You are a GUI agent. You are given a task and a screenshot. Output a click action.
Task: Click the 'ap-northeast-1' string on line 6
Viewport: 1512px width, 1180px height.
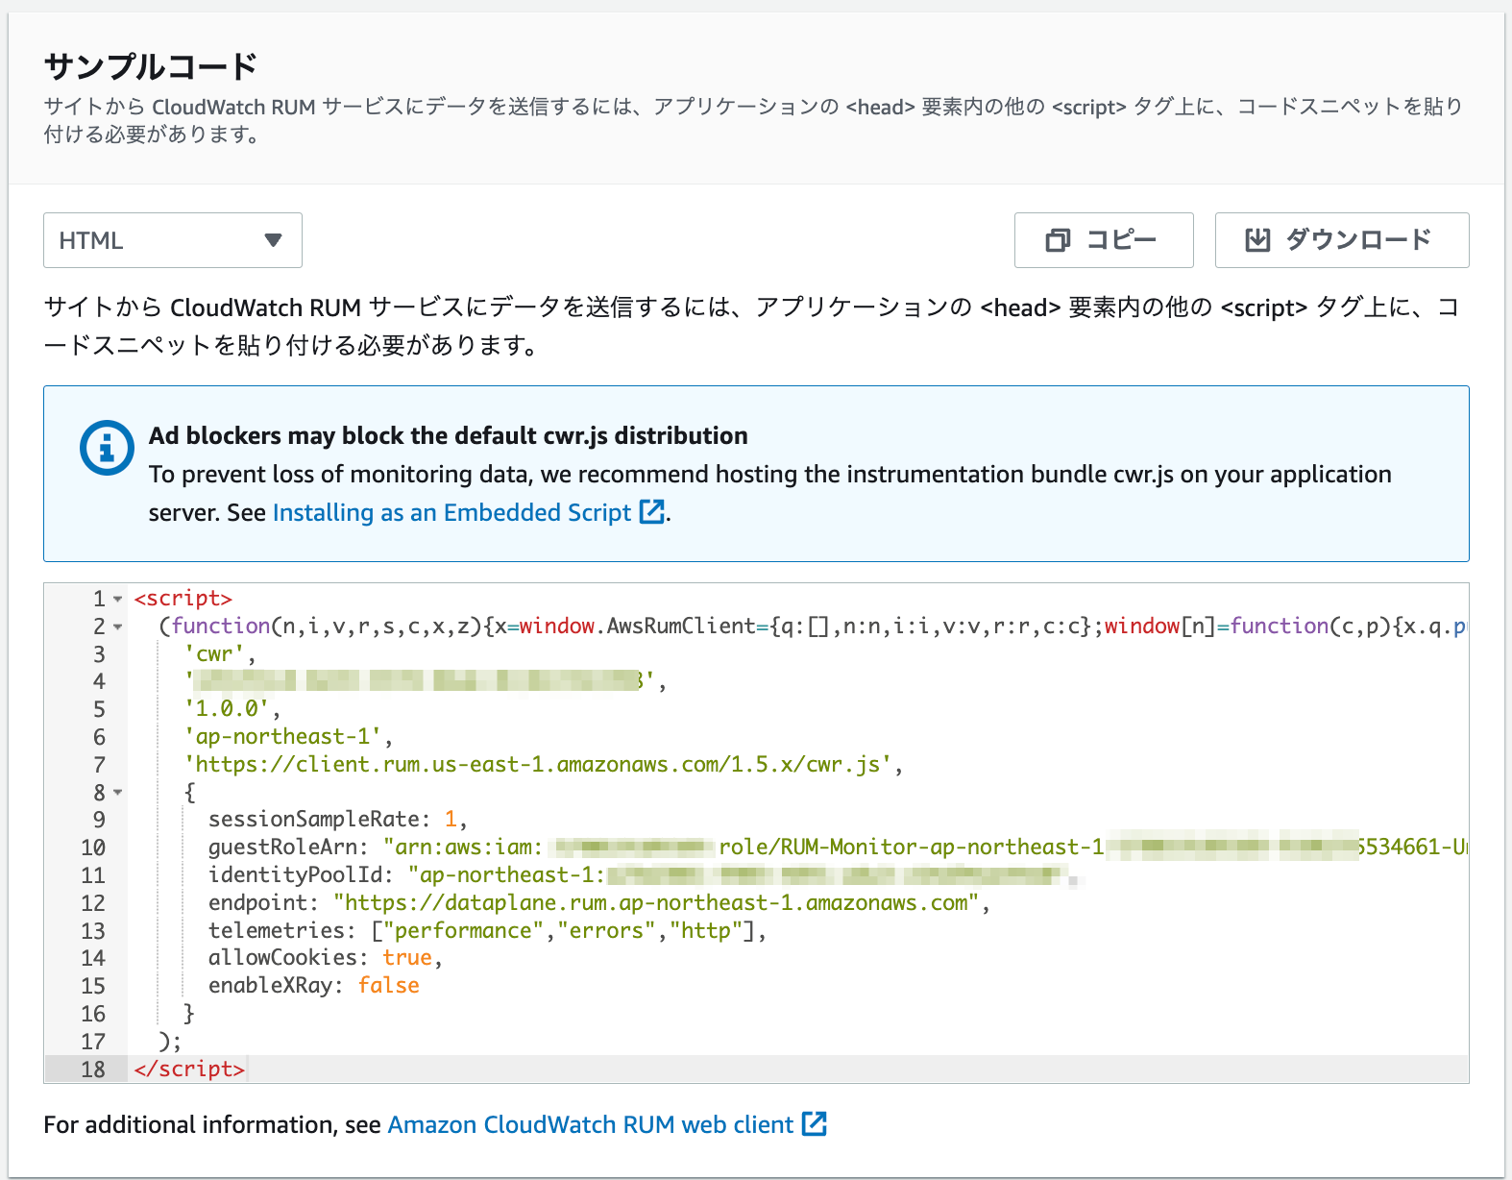(x=282, y=737)
